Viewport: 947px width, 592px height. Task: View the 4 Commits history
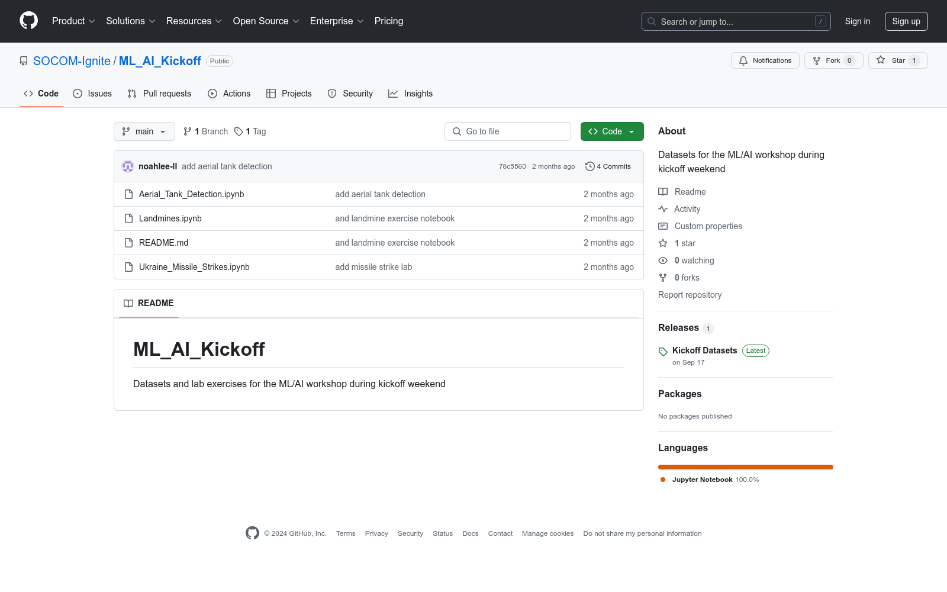point(608,166)
